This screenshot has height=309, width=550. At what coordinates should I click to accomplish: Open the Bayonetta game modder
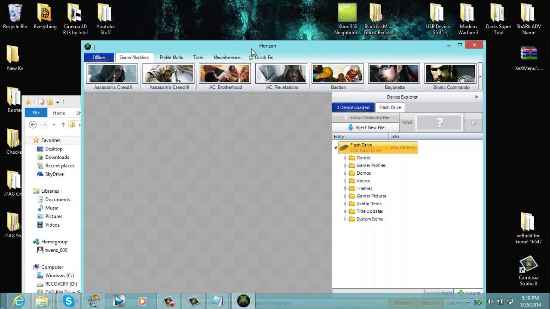click(x=394, y=77)
